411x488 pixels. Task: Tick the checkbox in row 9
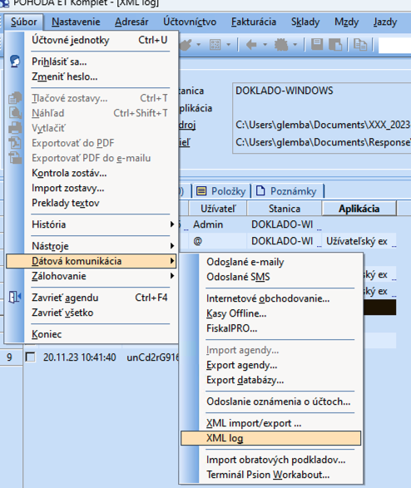(30, 357)
